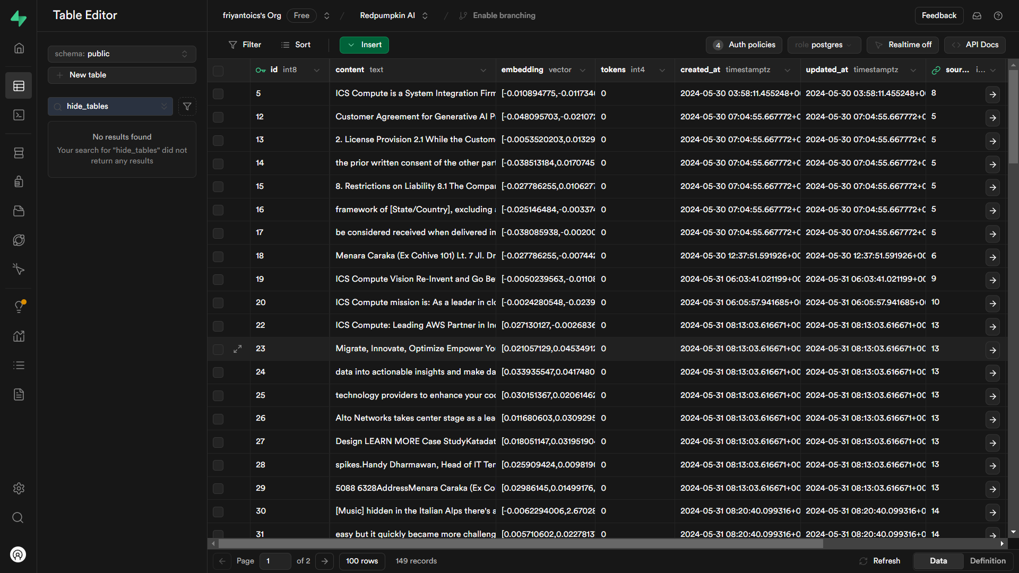Open the Advisors lightbulb icon
This screenshot has width=1019, height=573.
pos(19,307)
